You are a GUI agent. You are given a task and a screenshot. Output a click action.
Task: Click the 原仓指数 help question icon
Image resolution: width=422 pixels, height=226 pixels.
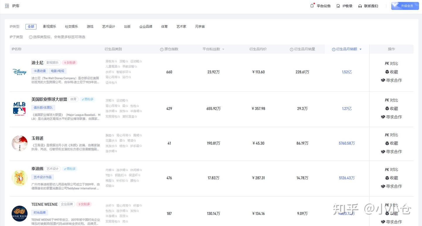click(162, 49)
